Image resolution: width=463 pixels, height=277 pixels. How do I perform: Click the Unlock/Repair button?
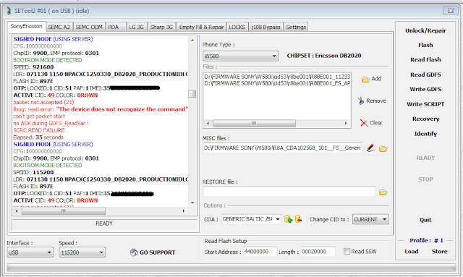coord(425,30)
